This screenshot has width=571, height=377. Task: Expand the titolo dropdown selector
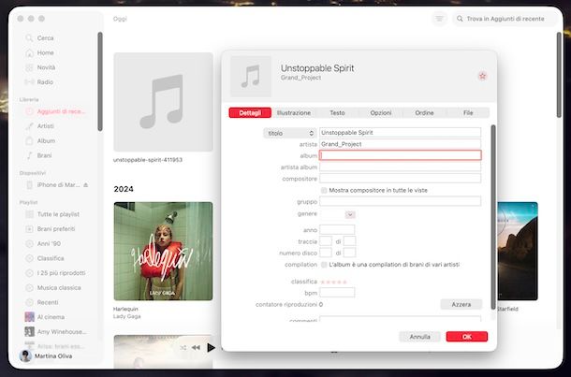click(x=289, y=133)
